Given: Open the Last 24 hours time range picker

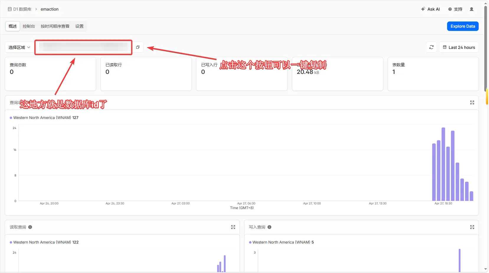Looking at the screenshot, I should coord(459,47).
